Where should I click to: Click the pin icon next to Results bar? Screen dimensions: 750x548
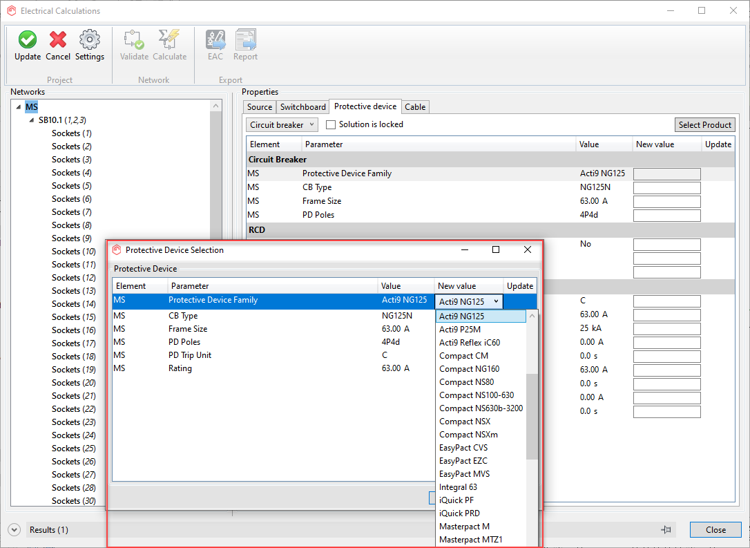click(666, 529)
